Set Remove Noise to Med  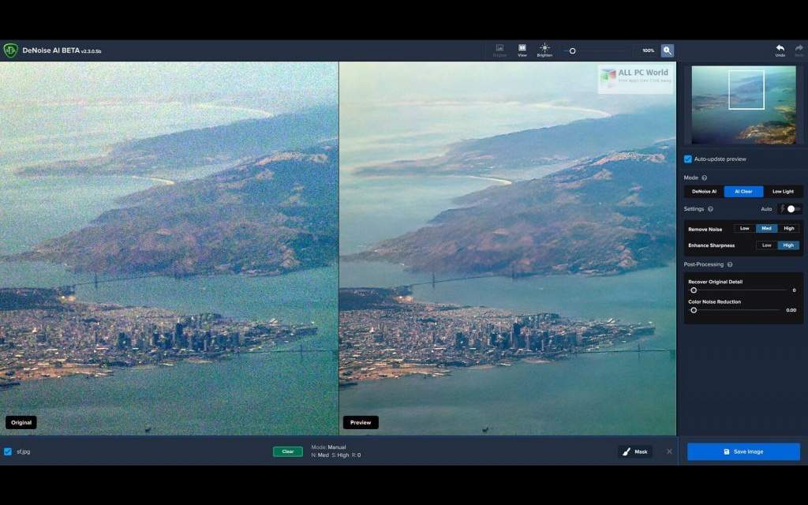766,228
